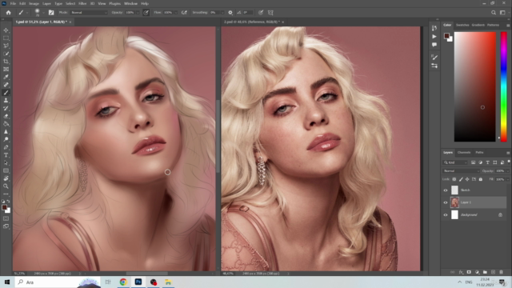The height and width of the screenshot is (288, 512).
Task: Open the History panel icon
Action: 434,28
